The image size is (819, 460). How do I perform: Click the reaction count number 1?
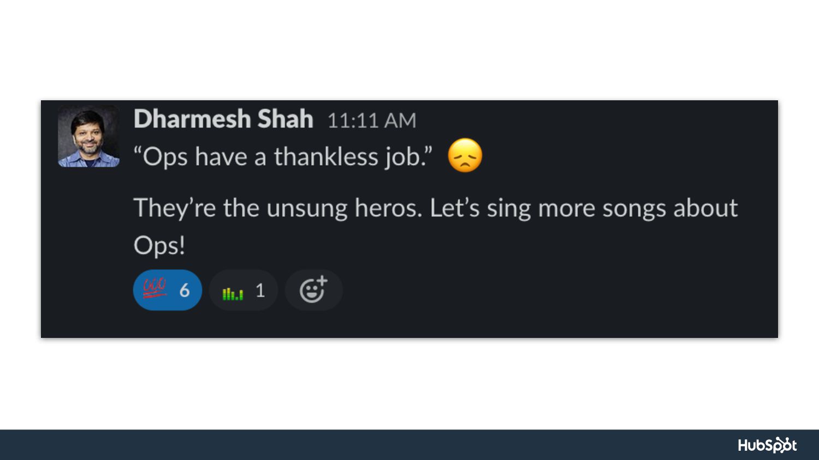[260, 290]
